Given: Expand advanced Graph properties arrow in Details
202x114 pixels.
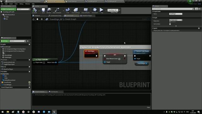Looking at the screenshot, I should pos(176,26).
